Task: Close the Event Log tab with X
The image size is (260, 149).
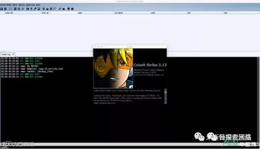Action: [x=13, y=54]
